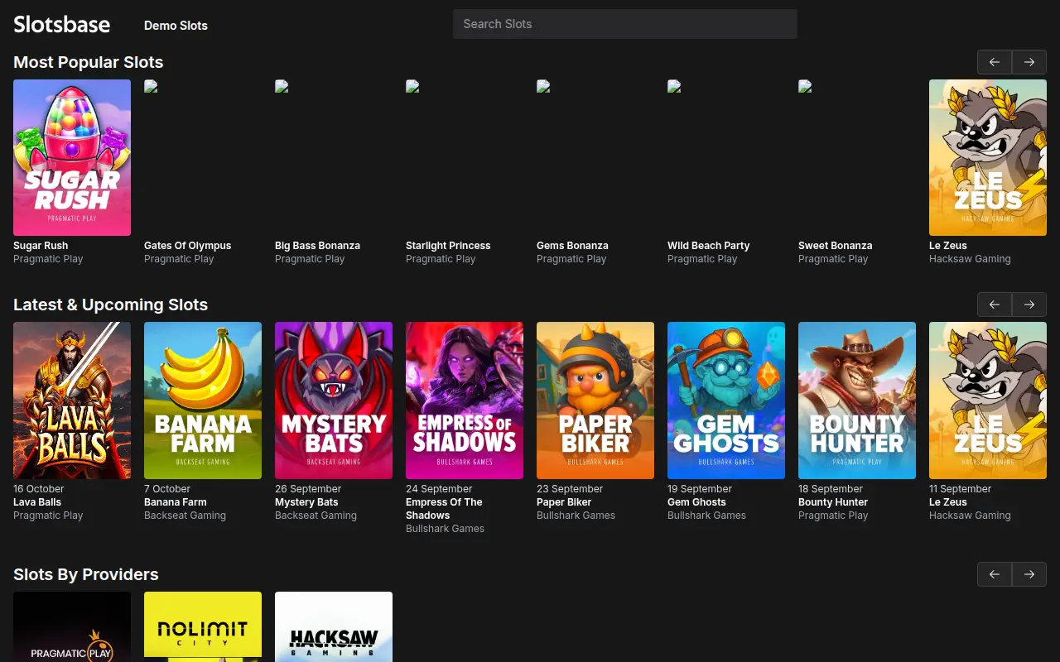
Task: Follow the Empress Of The Shadows link
Action: click(x=444, y=509)
